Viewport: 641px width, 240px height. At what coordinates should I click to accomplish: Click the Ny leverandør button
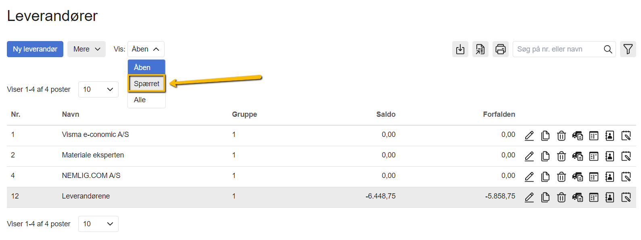coord(35,49)
